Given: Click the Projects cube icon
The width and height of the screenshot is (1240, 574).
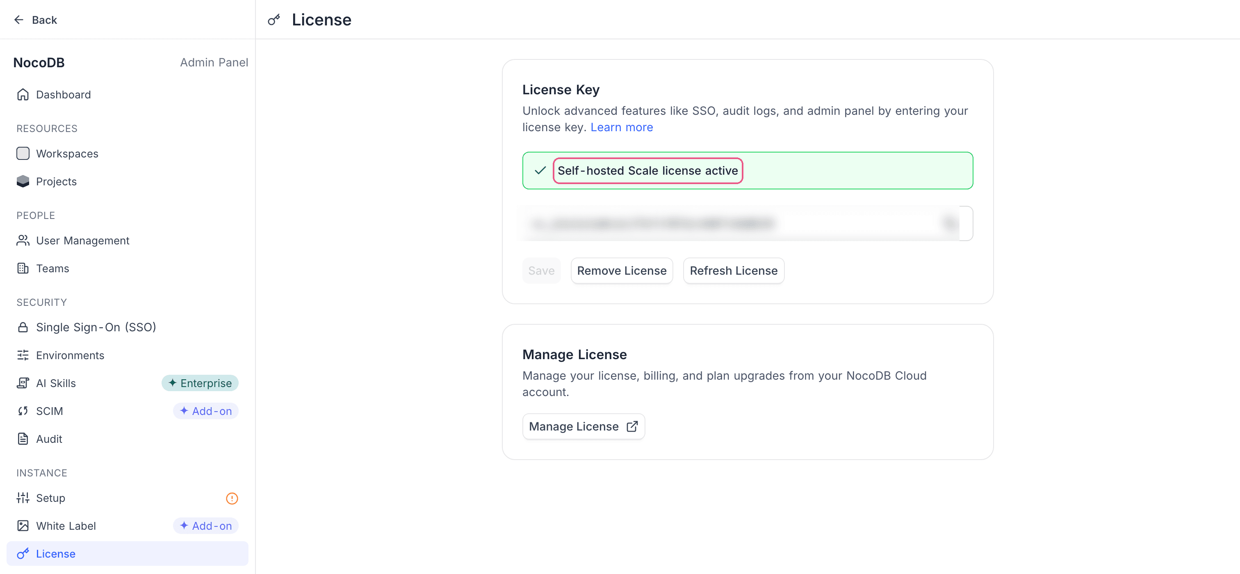Looking at the screenshot, I should 23,181.
